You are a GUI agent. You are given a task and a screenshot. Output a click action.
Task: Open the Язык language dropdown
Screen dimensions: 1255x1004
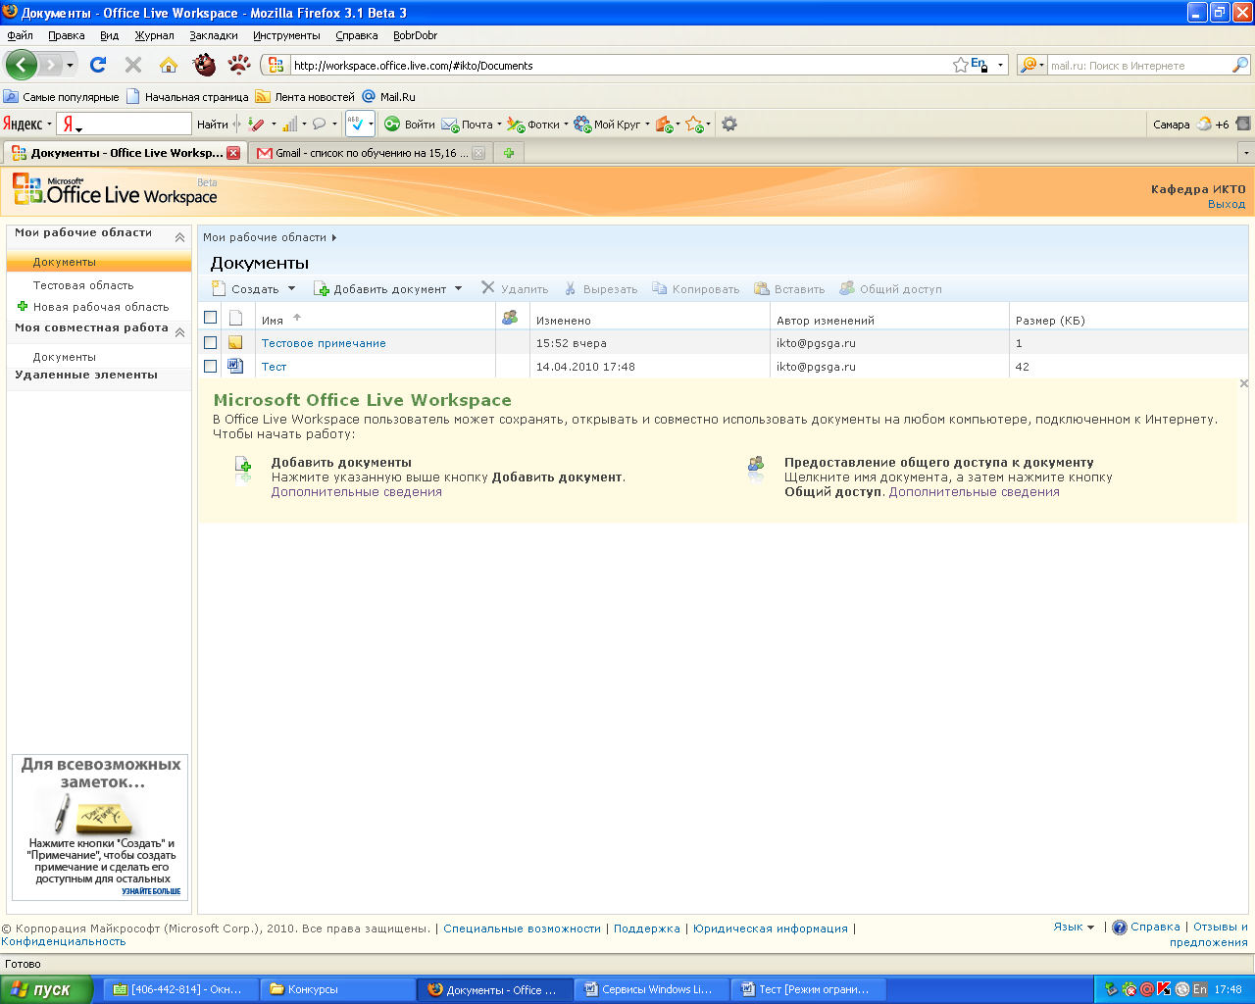pos(1074,927)
